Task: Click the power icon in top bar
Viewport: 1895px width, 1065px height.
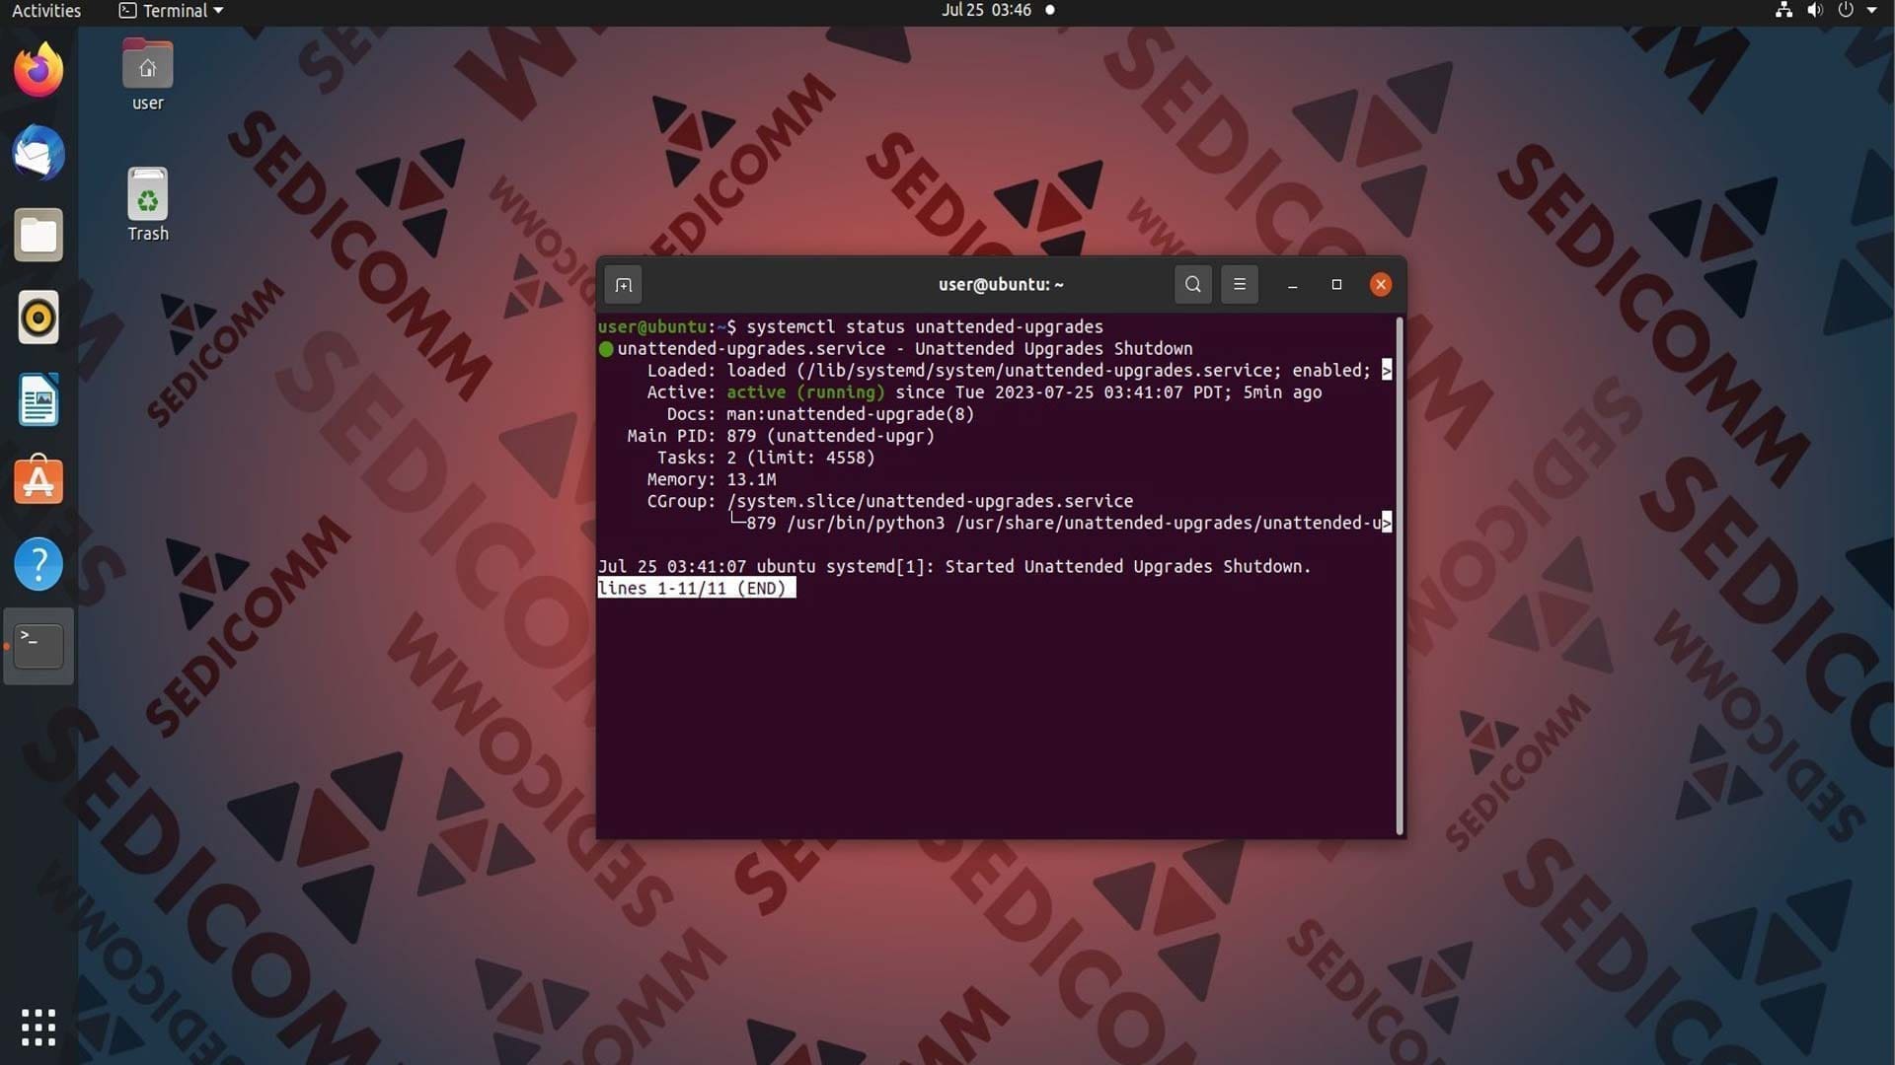Action: tap(1846, 11)
